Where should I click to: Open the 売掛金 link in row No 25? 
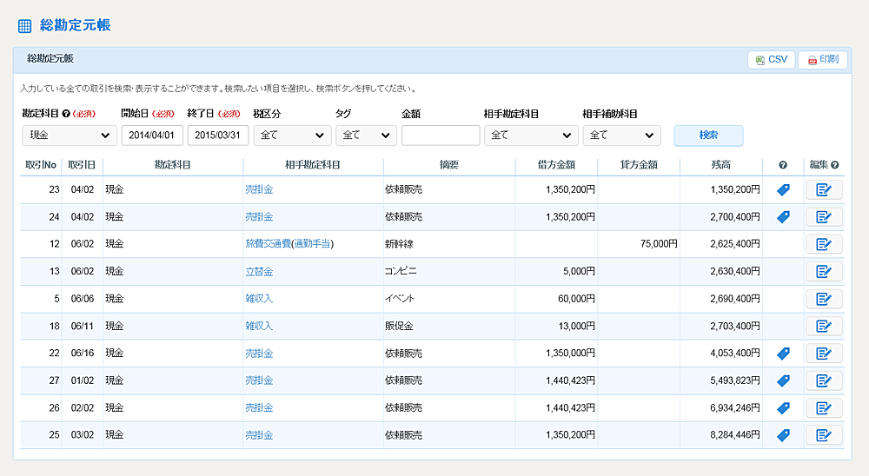[x=259, y=435]
